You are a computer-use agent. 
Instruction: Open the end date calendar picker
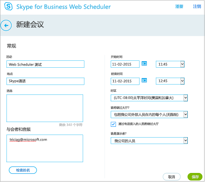(144, 80)
